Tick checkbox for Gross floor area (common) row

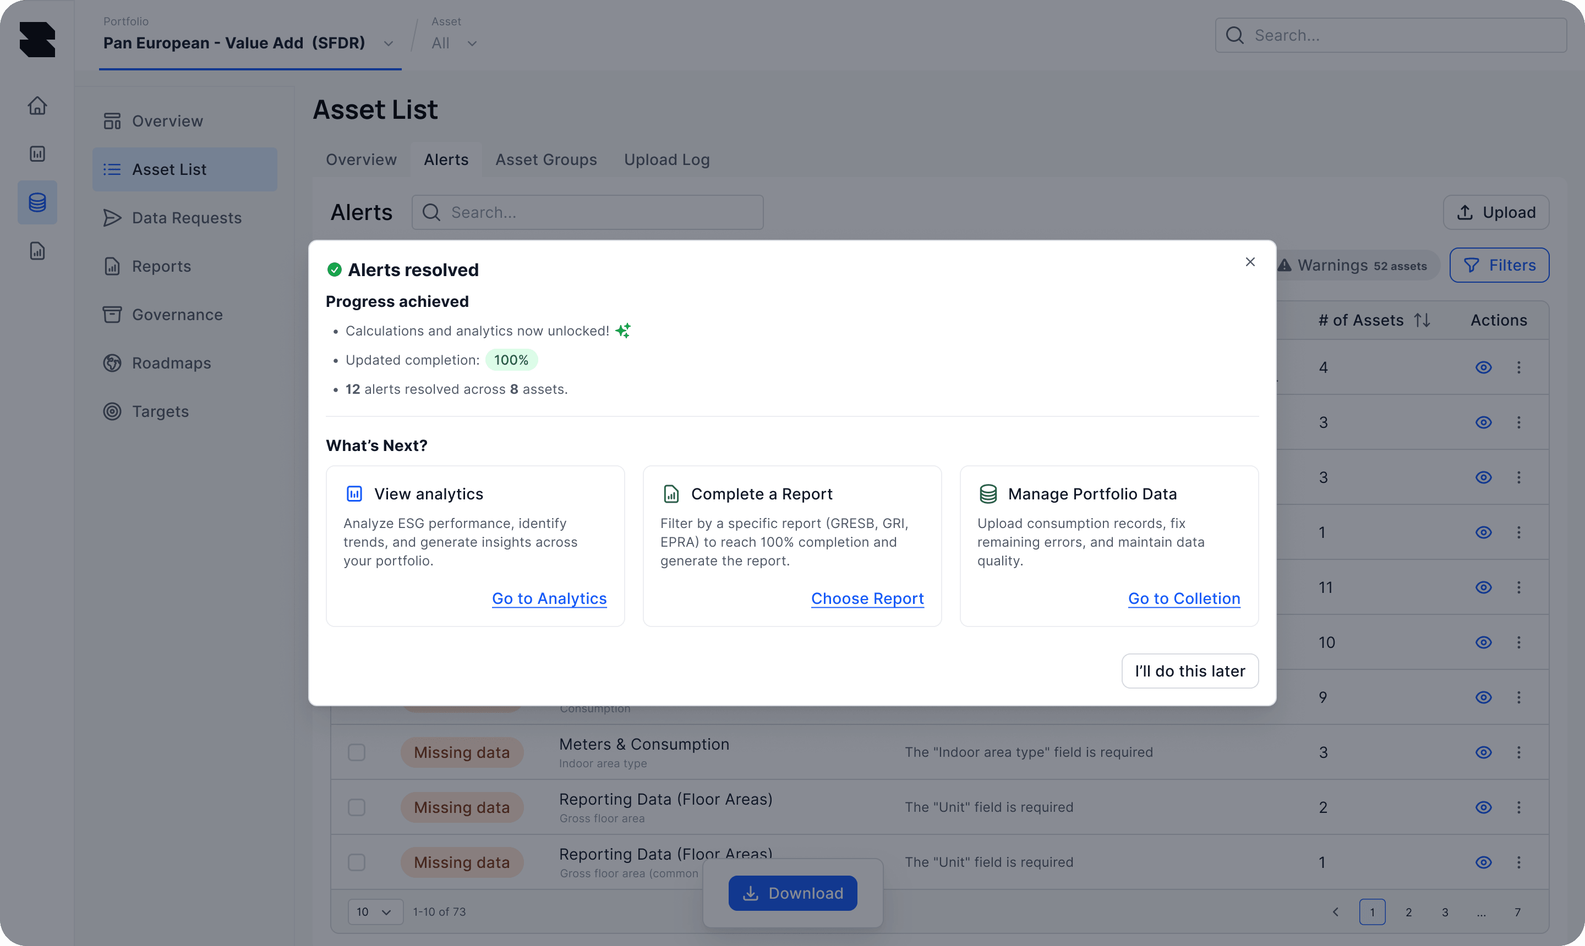point(357,862)
